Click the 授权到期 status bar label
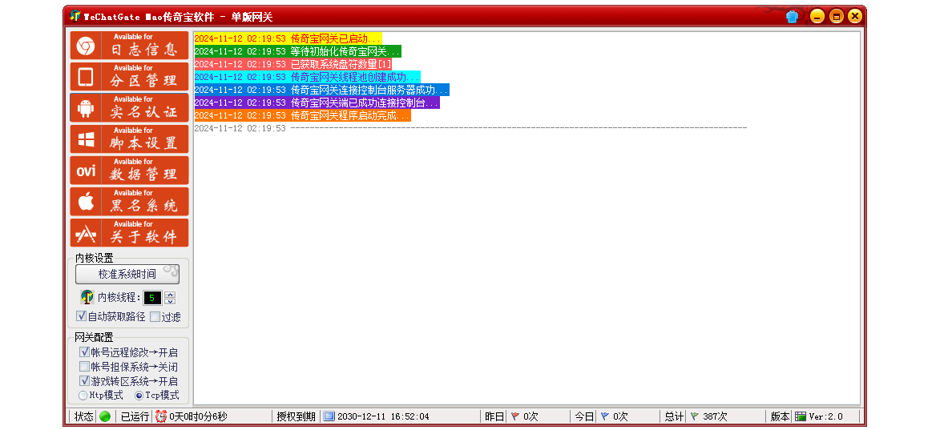Viewport: 932px width, 430px height. [296, 416]
